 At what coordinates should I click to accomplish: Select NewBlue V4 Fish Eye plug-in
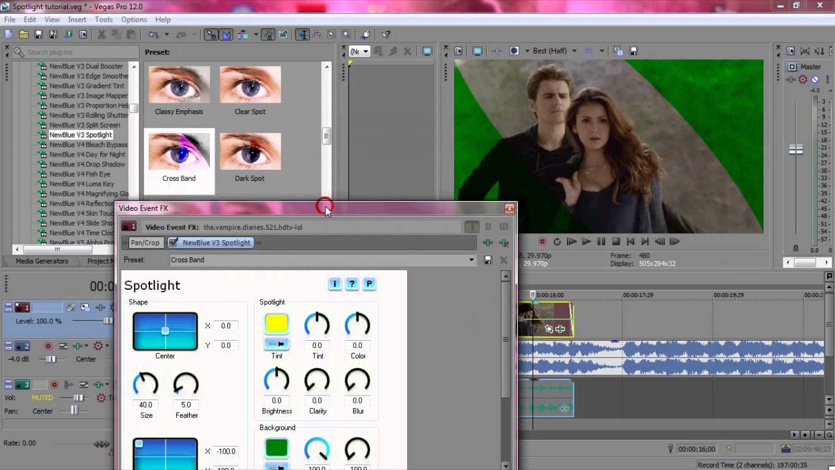click(x=80, y=174)
